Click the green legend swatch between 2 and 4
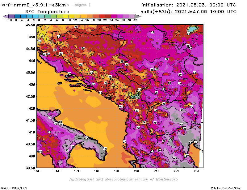Image resolution: width=247 pixels, height=190 pixels. tap(48, 16)
